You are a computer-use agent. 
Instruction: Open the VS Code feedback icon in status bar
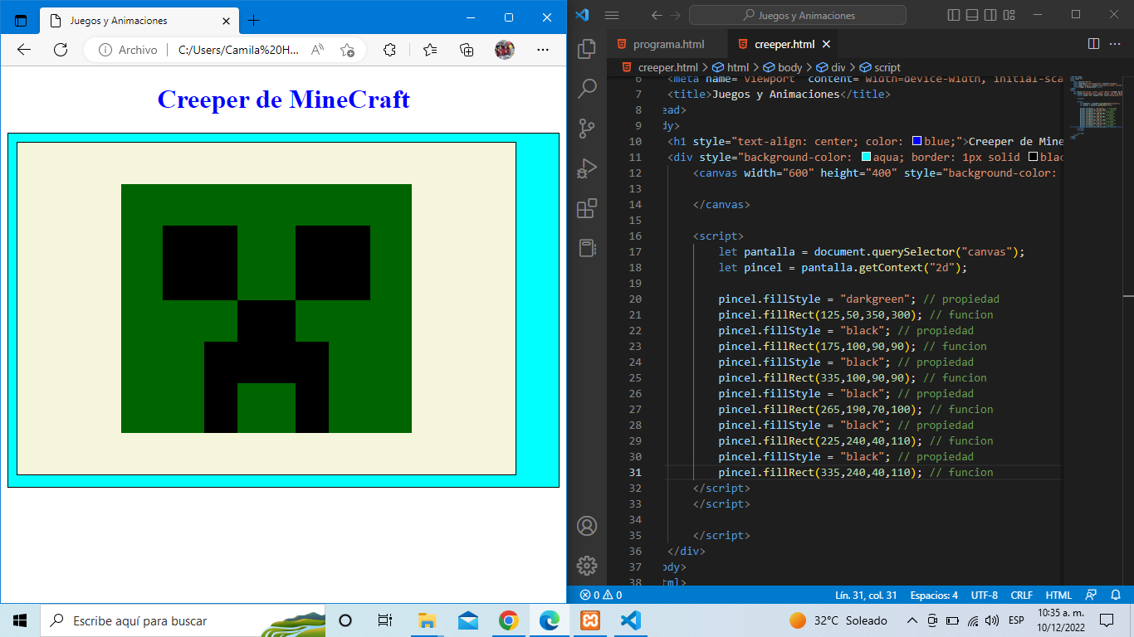tap(1091, 595)
